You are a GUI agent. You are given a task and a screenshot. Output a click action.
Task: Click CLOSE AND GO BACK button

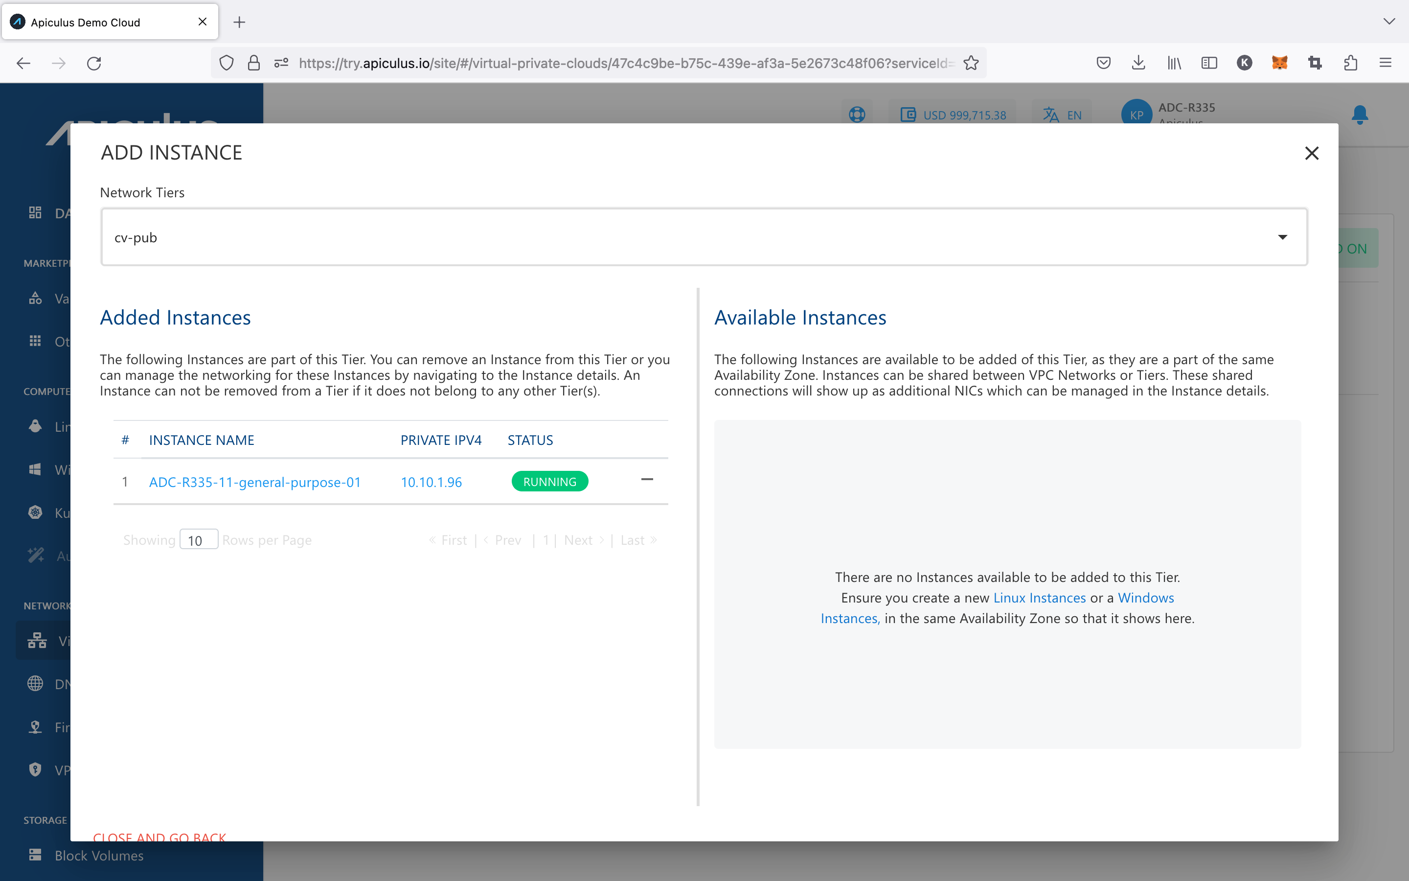tap(159, 836)
